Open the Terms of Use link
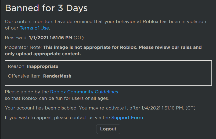The image size is (216, 139). pyautogui.click(x=34, y=28)
